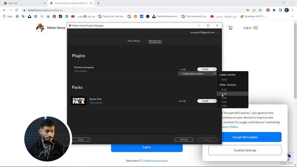Open the 'Download 24377...' bookmark
Image resolution: width=297 pixels, height=167 pixels.
[252, 17]
